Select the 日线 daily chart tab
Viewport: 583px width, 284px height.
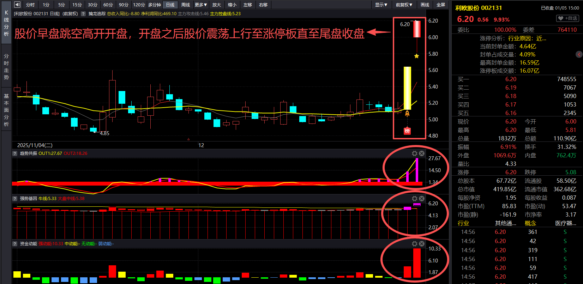pos(170,5)
